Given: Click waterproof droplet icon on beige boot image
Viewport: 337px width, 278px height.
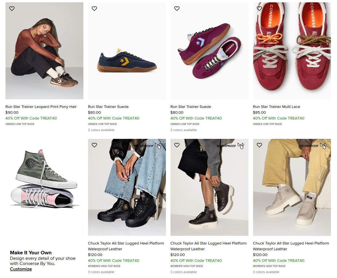Looking at the screenshot, I should point(323,146).
